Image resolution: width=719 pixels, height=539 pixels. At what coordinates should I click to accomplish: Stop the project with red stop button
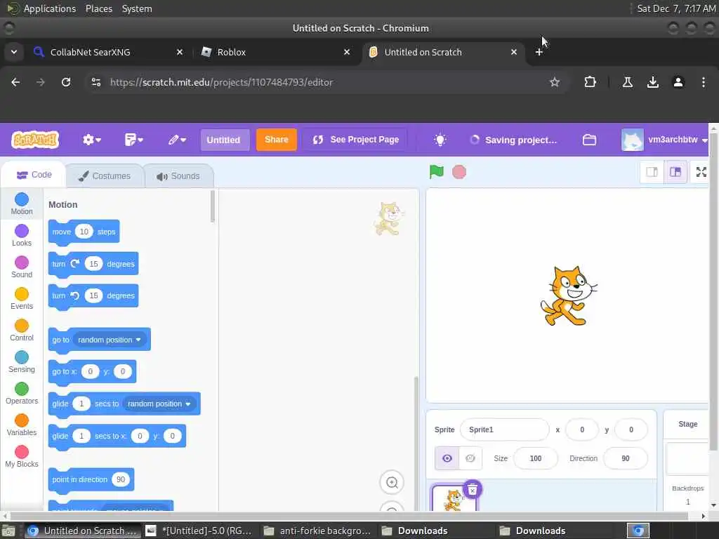(x=459, y=173)
